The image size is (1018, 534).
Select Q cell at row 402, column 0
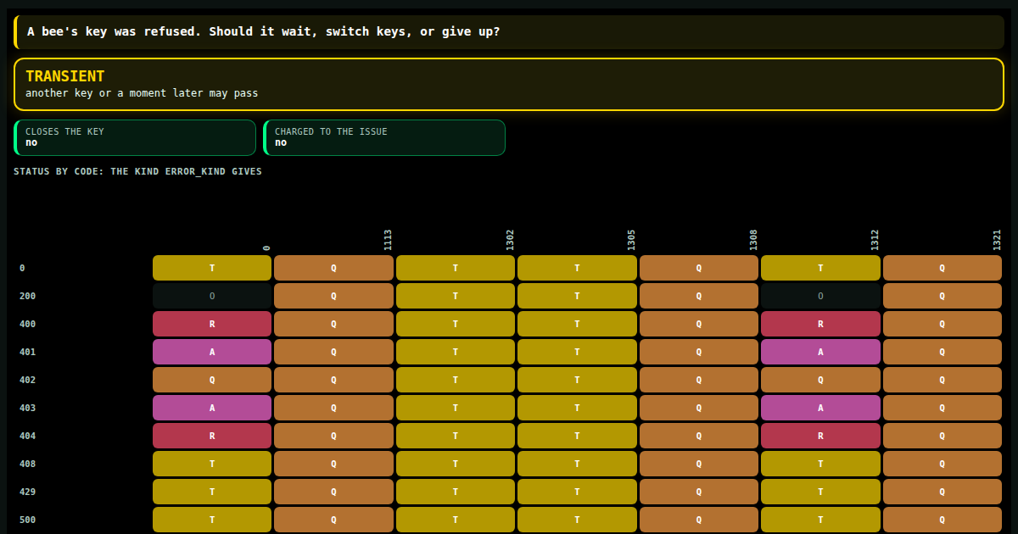[x=212, y=380]
